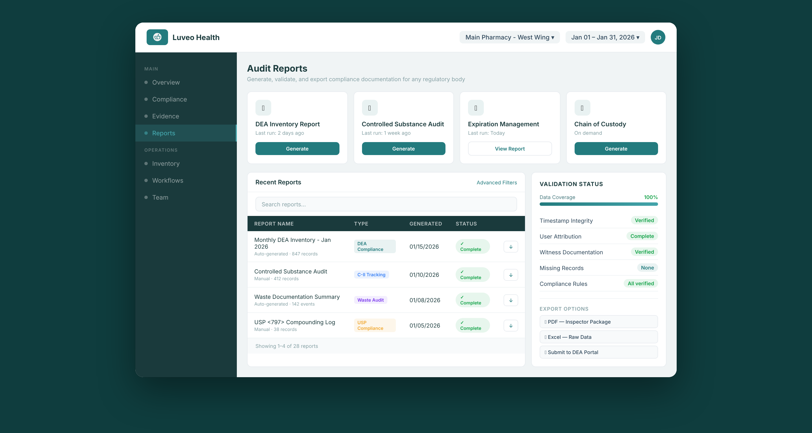
Task: Click the 01/15/2026 generated date
Action: coord(424,247)
